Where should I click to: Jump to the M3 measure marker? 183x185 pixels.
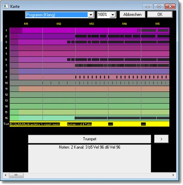(92, 24)
